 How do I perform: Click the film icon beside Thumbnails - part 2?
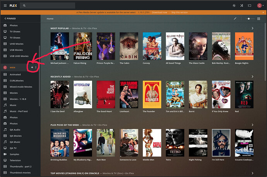[x=5, y=166]
